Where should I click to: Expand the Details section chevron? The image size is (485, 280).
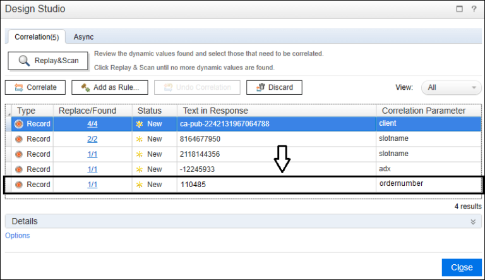(x=472, y=222)
